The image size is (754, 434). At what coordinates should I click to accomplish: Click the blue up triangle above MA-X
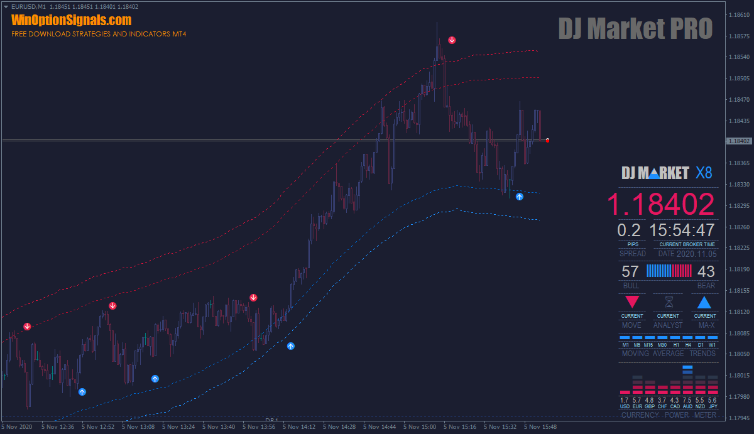point(704,303)
